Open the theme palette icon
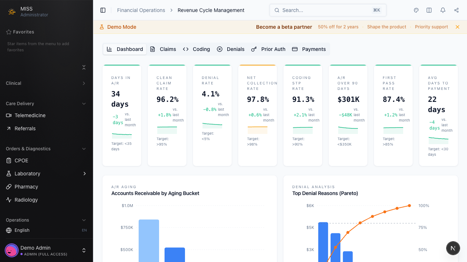467x262 pixels. (416, 10)
